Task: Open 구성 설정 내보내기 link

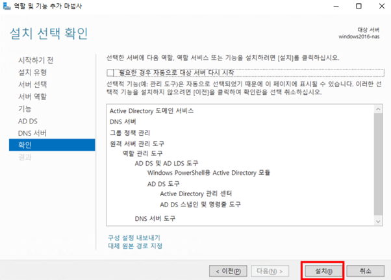Action: point(134,238)
